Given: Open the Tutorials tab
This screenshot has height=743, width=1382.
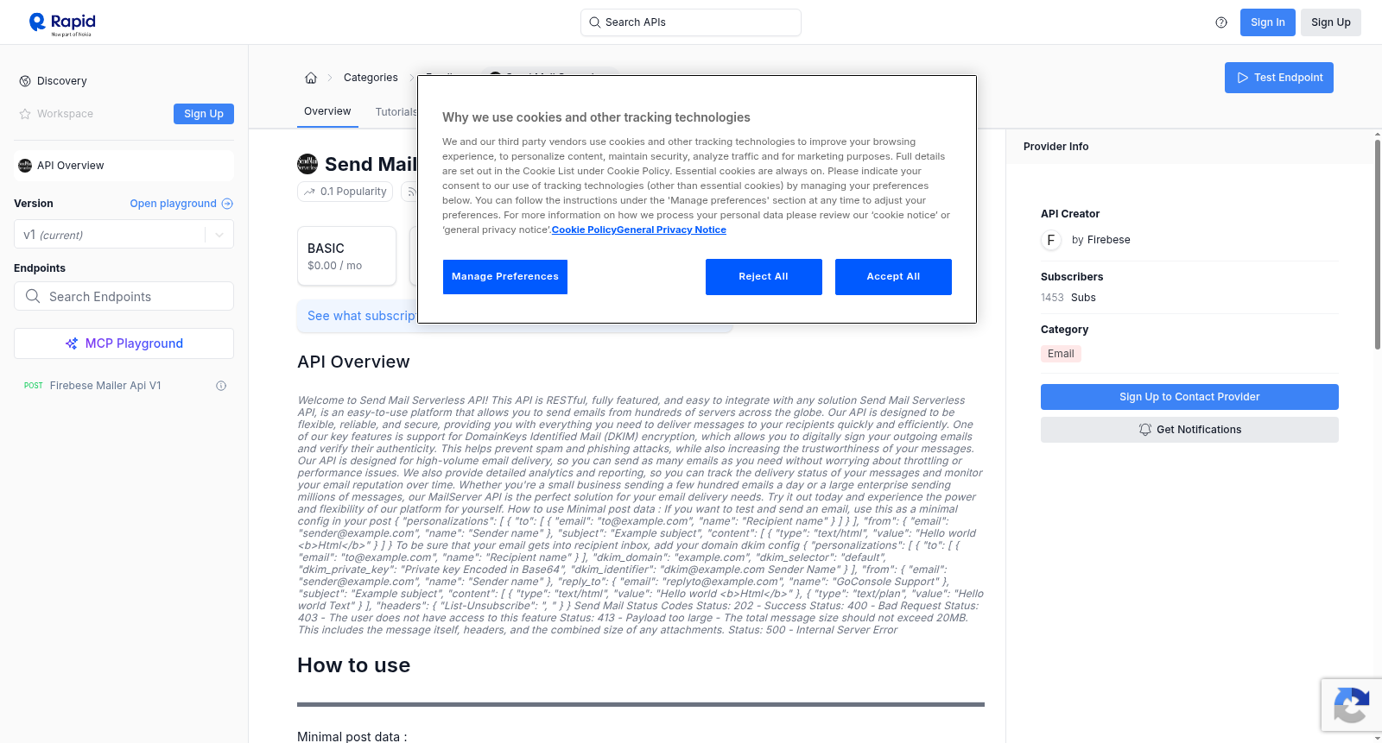Looking at the screenshot, I should [396, 112].
